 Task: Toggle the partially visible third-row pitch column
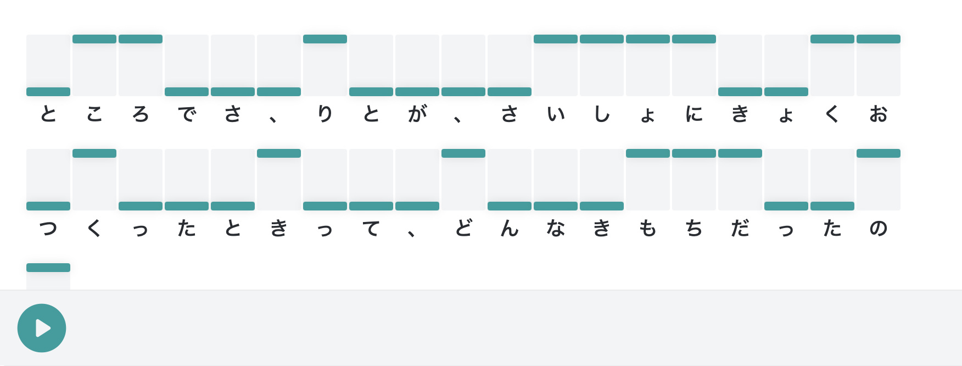48,277
